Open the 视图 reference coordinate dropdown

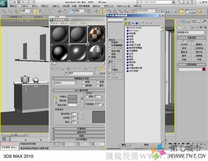pyautogui.click(x=80, y=11)
